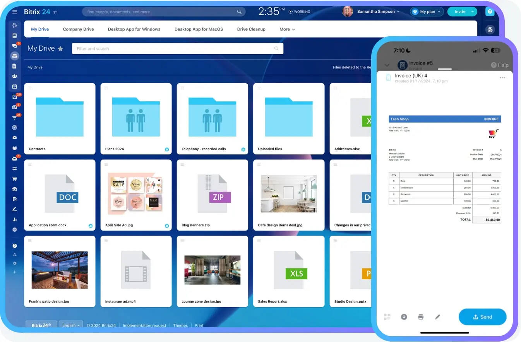Screen dimensions: 521x342
Task: Open the hamburger menu beside Bitrix 24 logo
Action: (15, 12)
